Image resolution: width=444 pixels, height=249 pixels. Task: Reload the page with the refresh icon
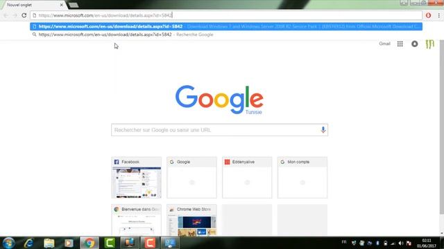[x=24, y=15]
